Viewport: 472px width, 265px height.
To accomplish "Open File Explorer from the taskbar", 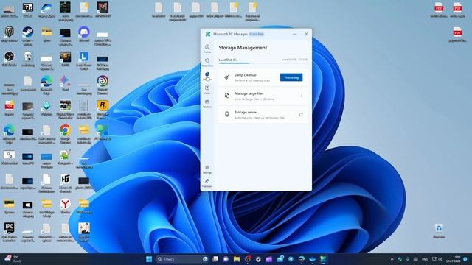I will pyautogui.click(x=237, y=259).
